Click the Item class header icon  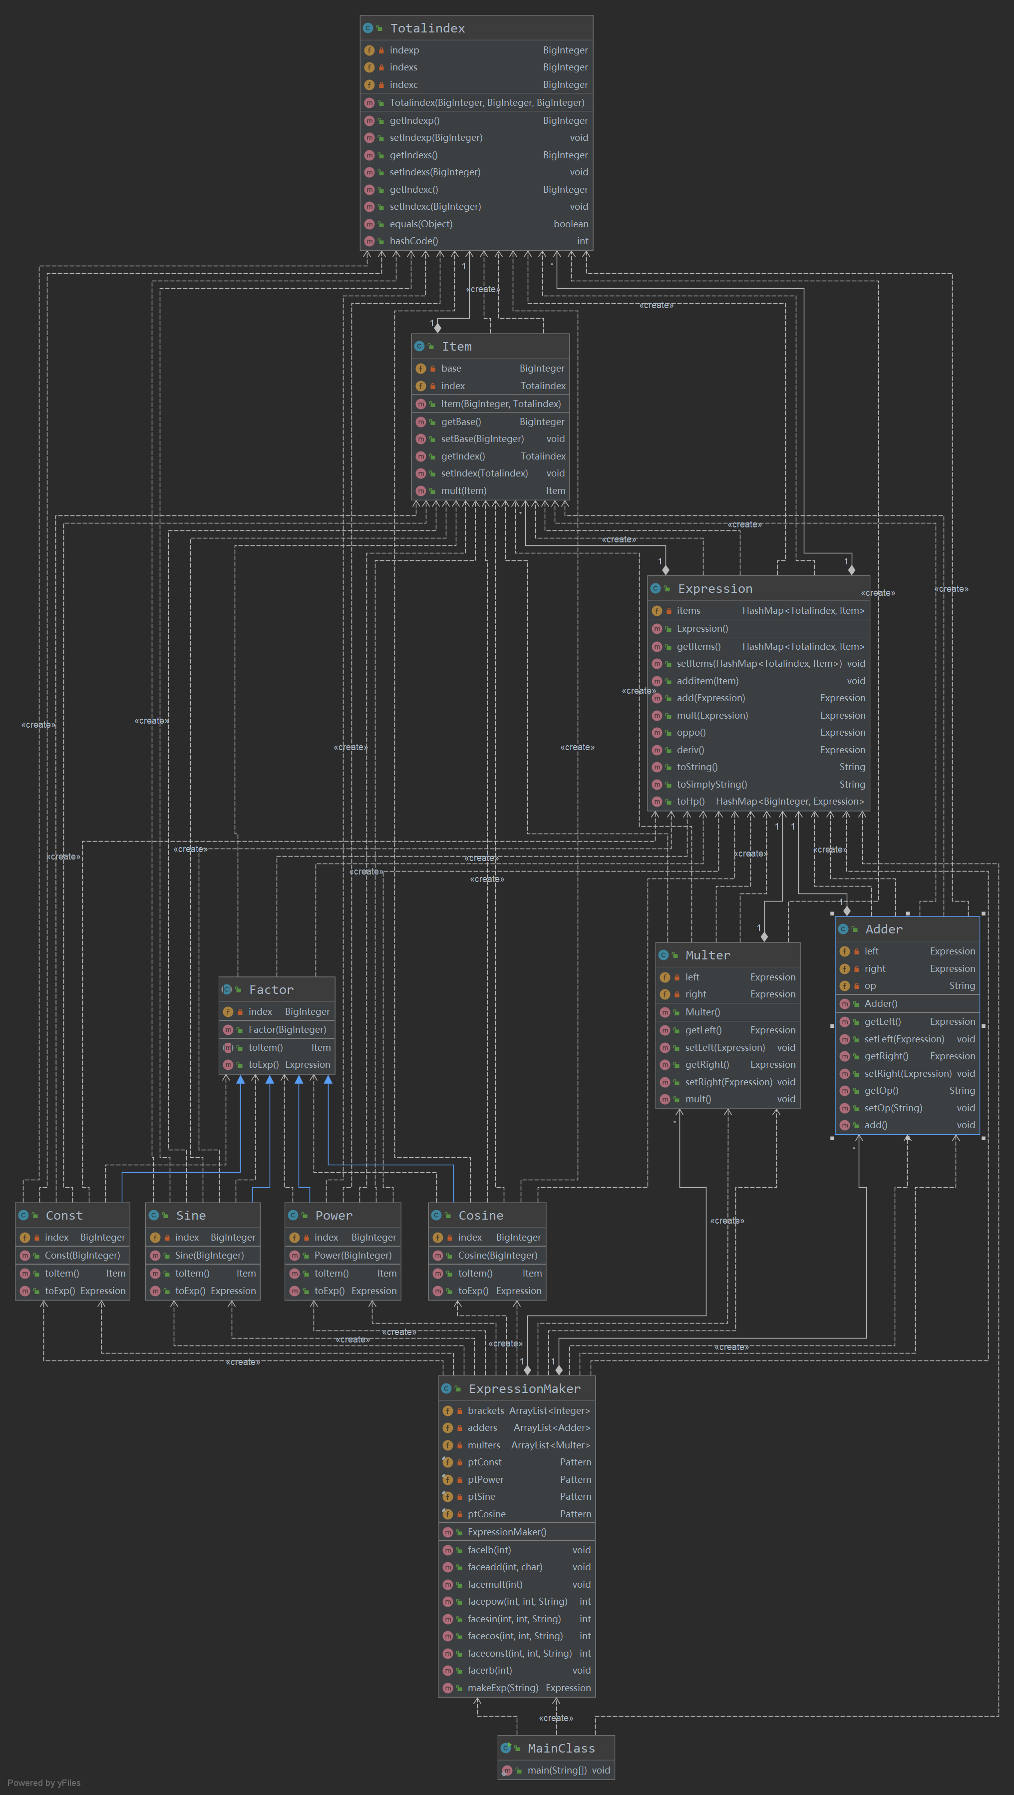coord(419,346)
